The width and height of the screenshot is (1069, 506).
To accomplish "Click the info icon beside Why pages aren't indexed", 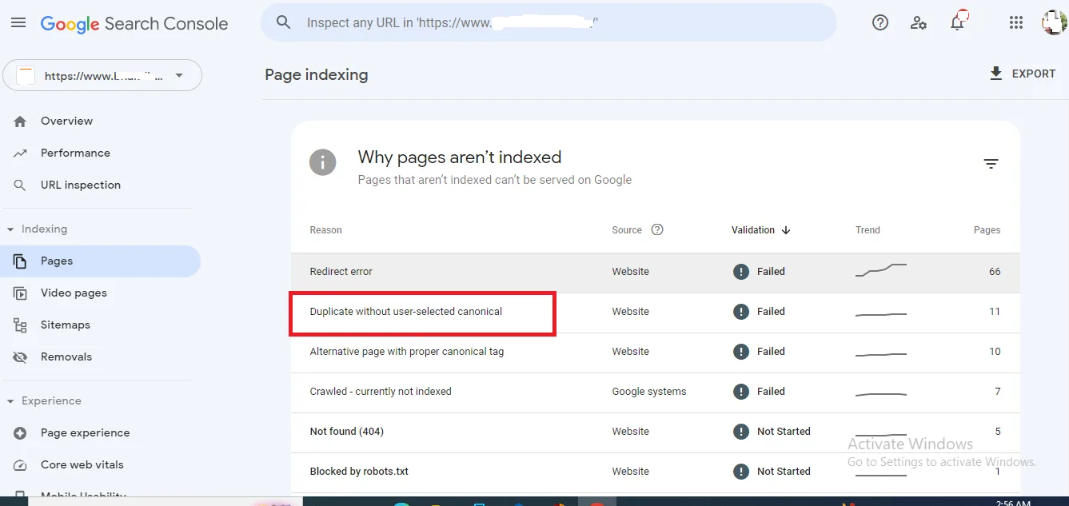I will coord(323,163).
